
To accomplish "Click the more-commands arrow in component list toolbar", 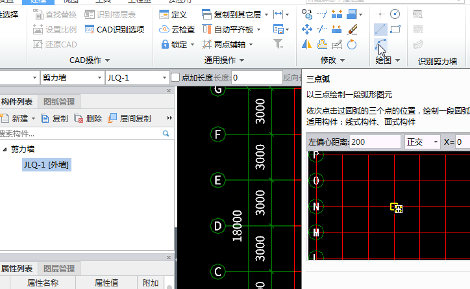I will pos(169,118).
